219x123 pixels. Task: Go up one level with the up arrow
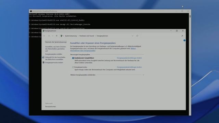tap(56, 36)
